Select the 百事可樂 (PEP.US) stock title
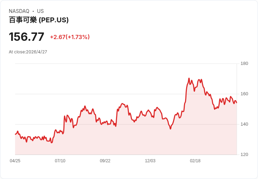This screenshot has height=179, width=258. pos(39,20)
